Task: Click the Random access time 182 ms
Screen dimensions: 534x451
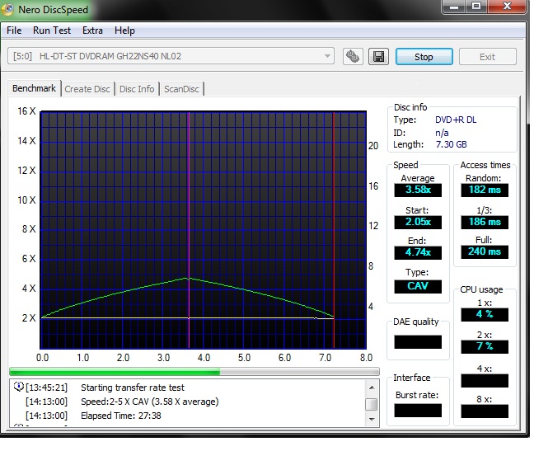Action: point(485,190)
